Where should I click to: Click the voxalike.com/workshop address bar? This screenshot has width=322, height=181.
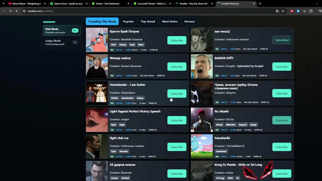[148, 11]
